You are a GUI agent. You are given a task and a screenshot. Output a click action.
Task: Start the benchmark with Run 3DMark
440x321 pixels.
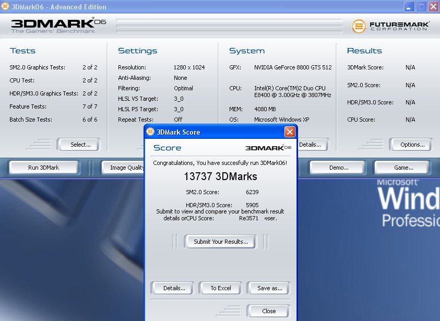[x=44, y=168]
